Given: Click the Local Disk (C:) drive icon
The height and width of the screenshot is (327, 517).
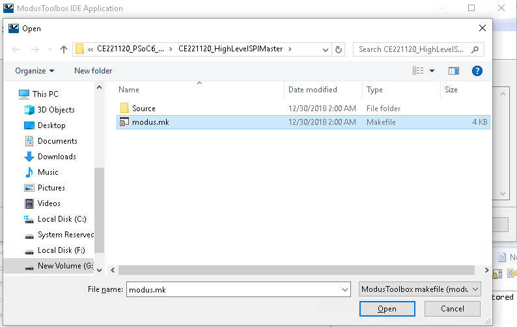Looking at the screenshot, I should pos(29,219).
